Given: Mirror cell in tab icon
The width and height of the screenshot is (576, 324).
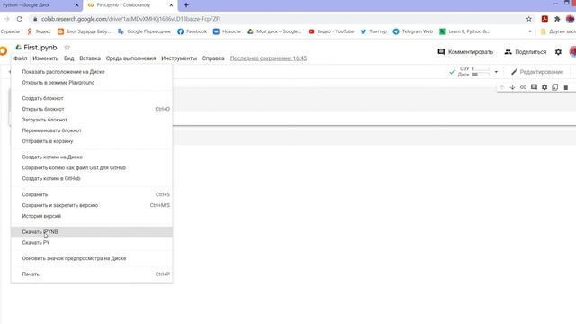Looking at the screenshot, I should 555,87.
